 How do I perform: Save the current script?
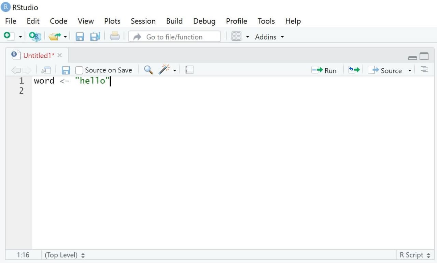tap(80, 37)
